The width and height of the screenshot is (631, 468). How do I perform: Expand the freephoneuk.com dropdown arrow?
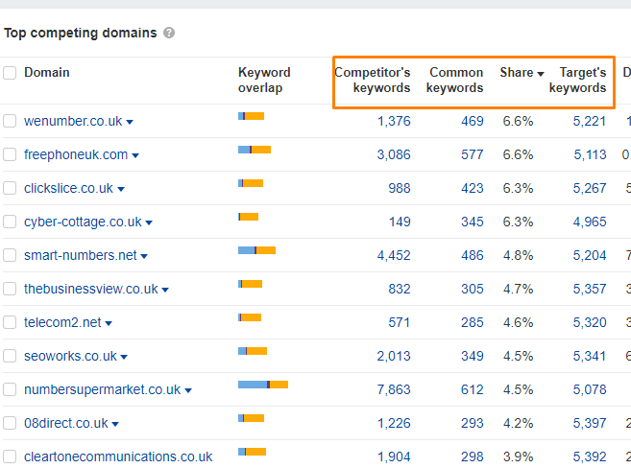click(x=135, y=156)
